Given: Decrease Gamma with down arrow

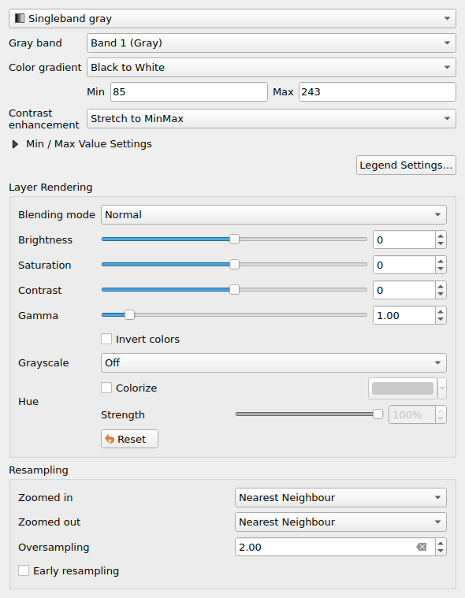Looking at the screenshot, I should 441,319.
